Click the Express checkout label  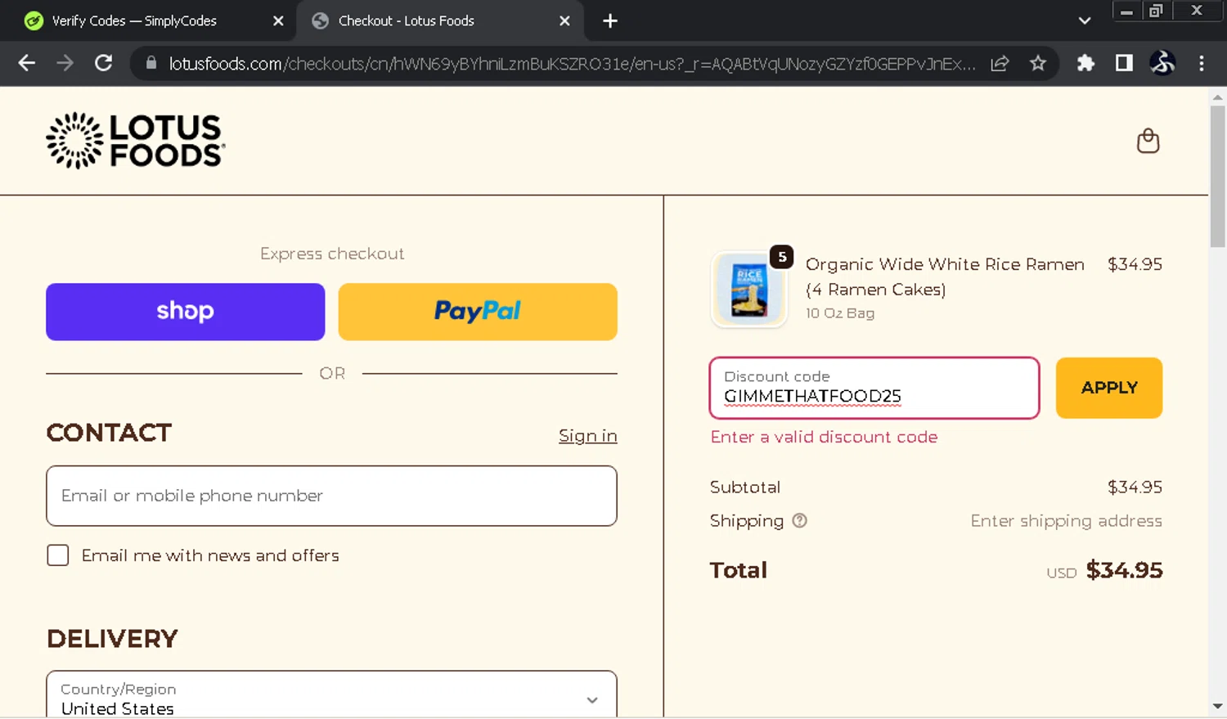click(x=332, y=254)
